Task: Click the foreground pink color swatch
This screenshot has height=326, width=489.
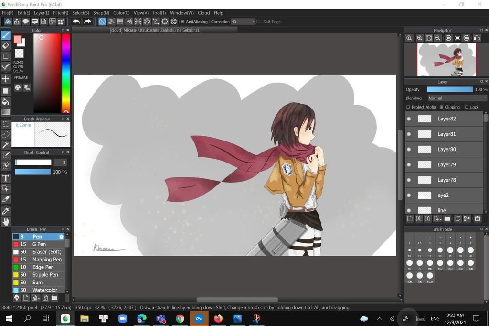Action: [x=18, y=39]
